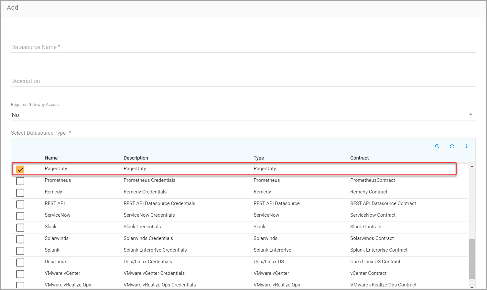Check the Slack row checkbox
This screenshot has width=487, height=290.
[x=20, y=227]
